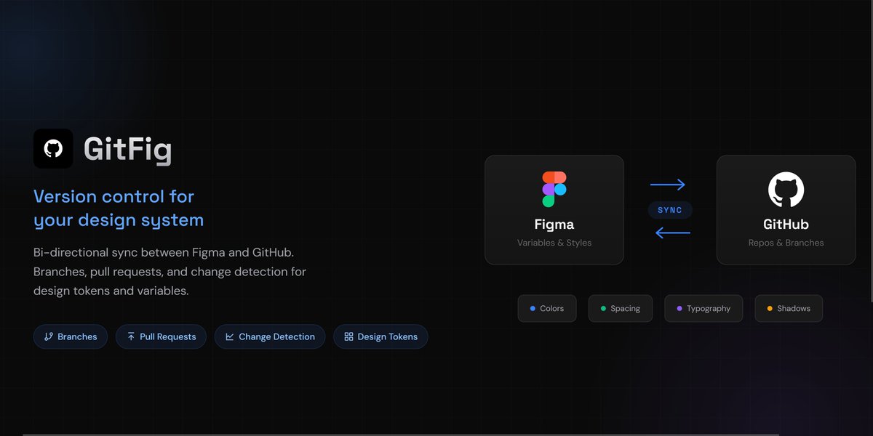Click the "Repos & Branches" caption
The image size is (873, 436).
point(786,243)
